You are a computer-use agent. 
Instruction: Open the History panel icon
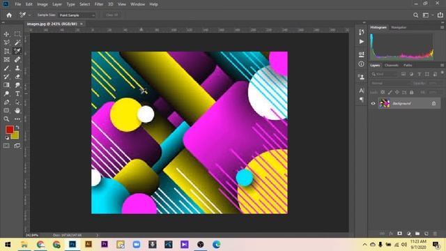(x=361, y=32)
